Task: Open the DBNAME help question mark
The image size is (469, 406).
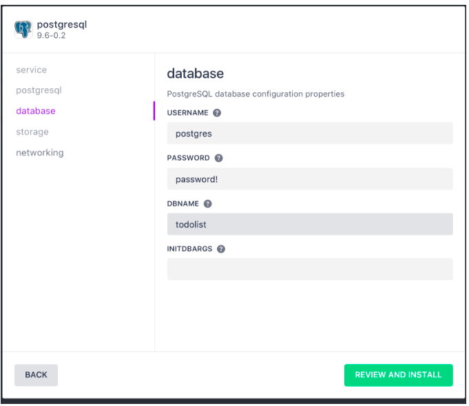Action: 207,204
